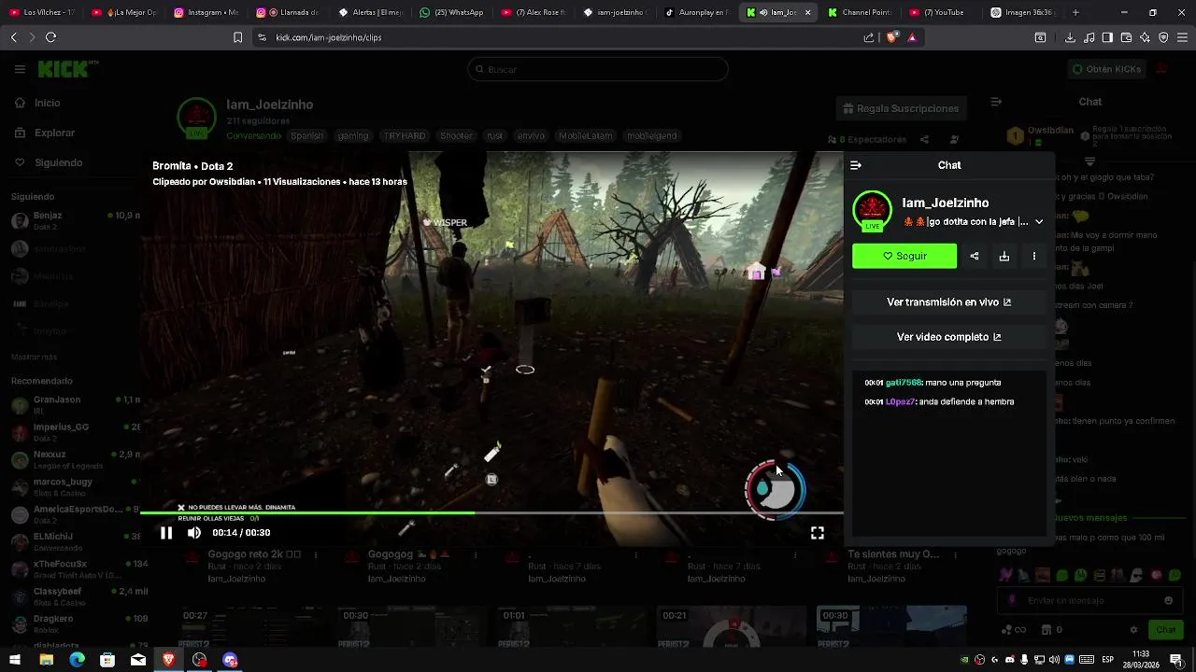The image size is (1196, 672).
Task: Open a new browser tab
Action: (1075, 13)
